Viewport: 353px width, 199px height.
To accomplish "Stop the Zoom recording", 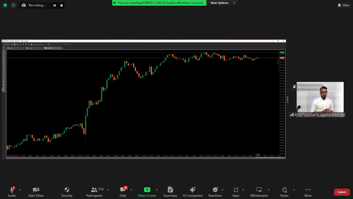I will (x=62, y=5).
